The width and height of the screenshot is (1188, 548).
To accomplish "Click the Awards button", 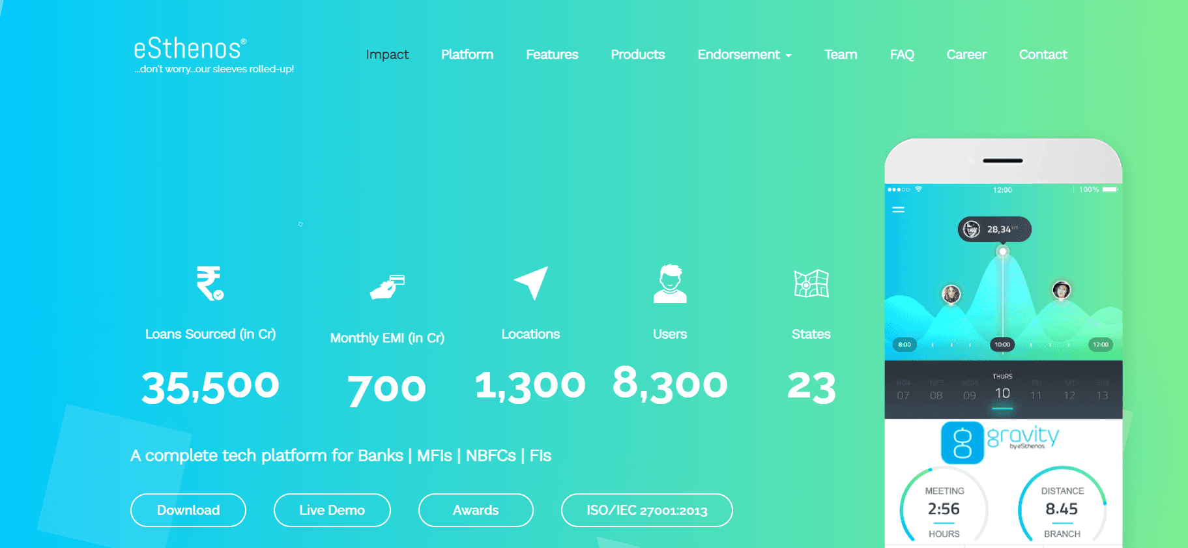I will 476,510.
